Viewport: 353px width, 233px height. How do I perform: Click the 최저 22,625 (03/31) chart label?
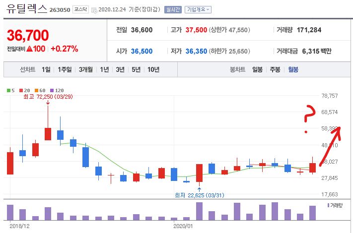(200, 195)
